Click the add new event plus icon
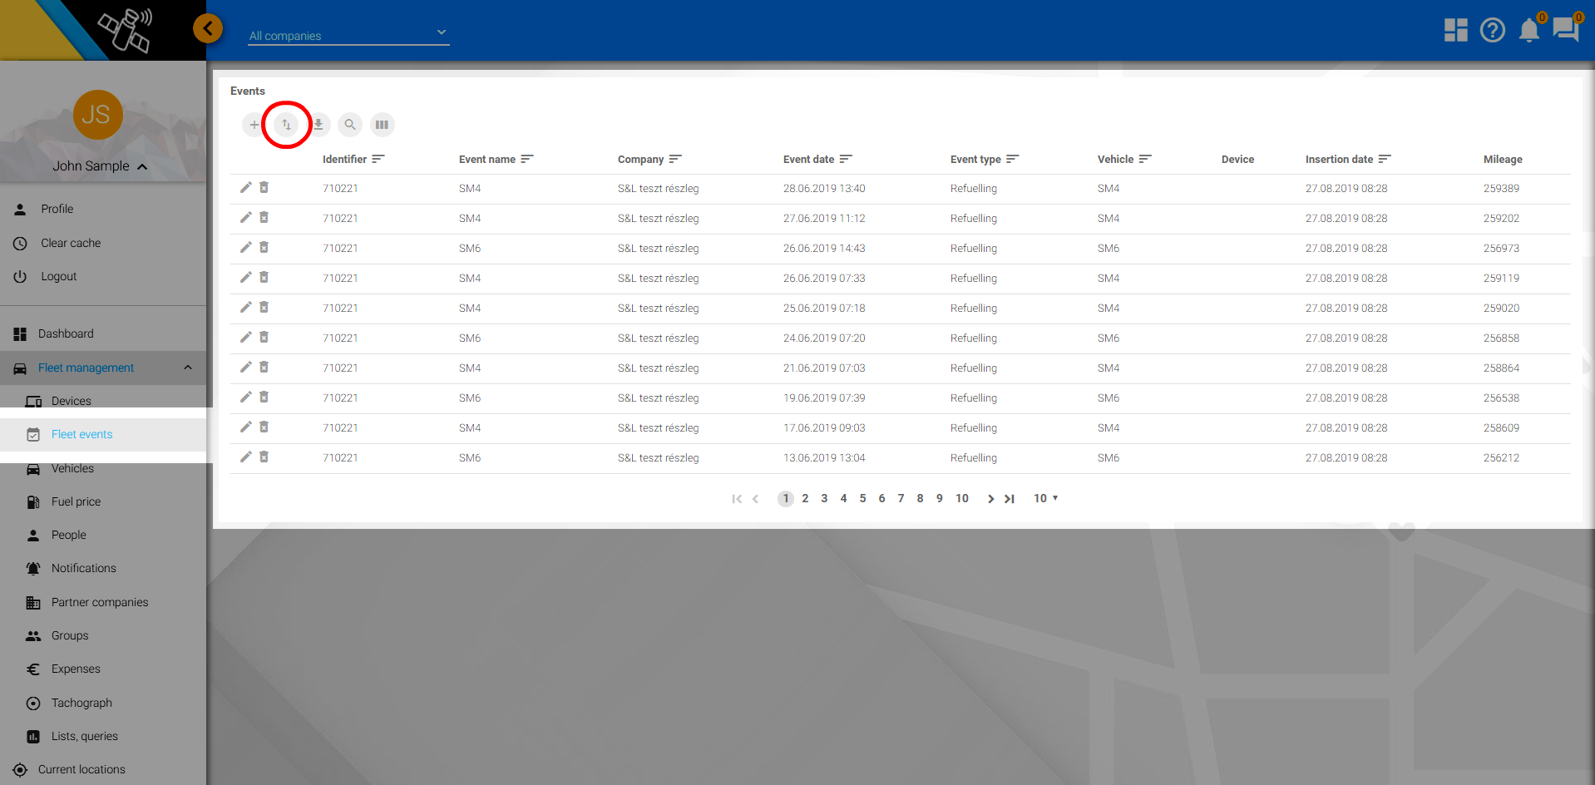The image size is (1595, 785). (254, 125)
